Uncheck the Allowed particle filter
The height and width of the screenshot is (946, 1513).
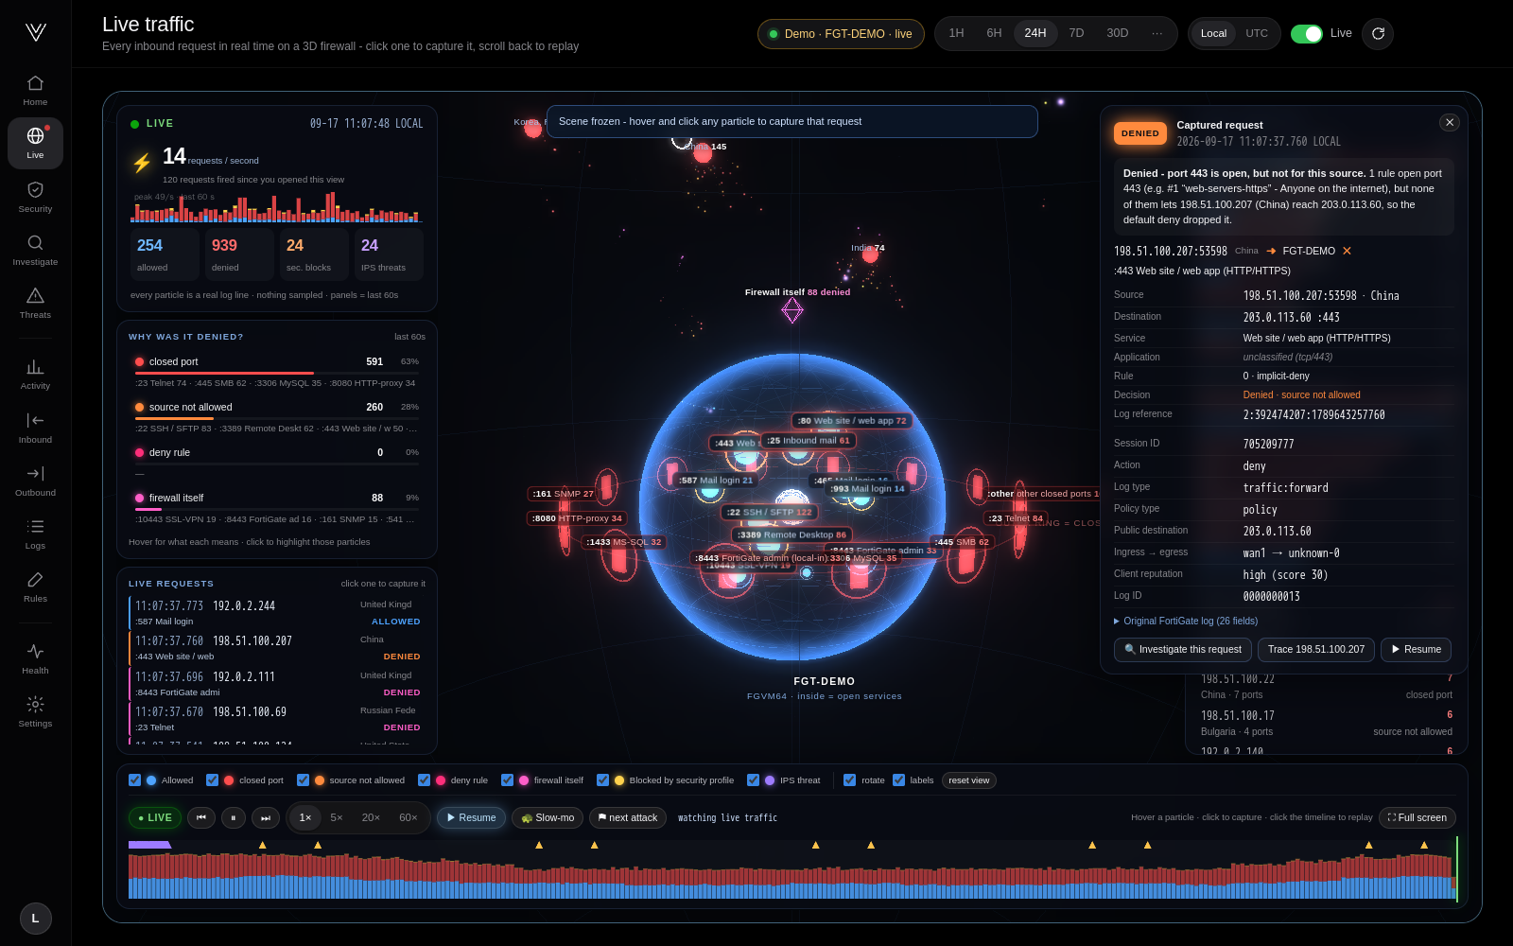click(x=134, y=780)
